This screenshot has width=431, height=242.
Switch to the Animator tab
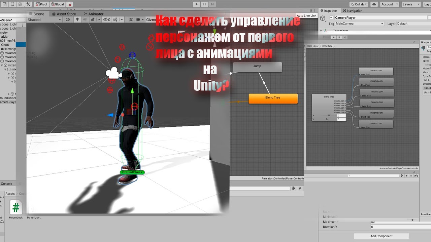pyautogui.click(x=93, y=14)
